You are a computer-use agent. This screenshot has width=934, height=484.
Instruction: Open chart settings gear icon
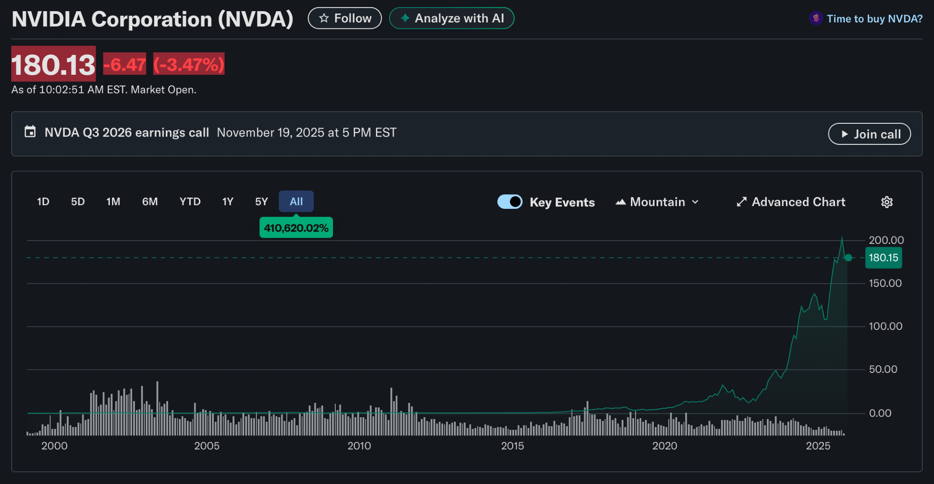886,202
